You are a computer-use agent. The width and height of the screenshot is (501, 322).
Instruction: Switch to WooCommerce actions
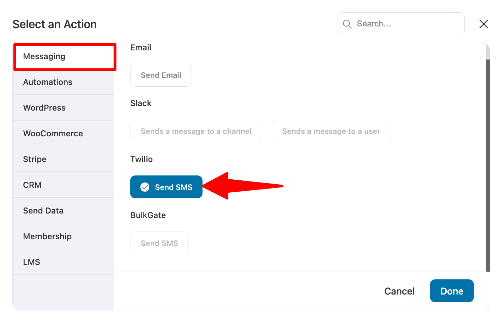pyautogui.click(x=64, y=134)
